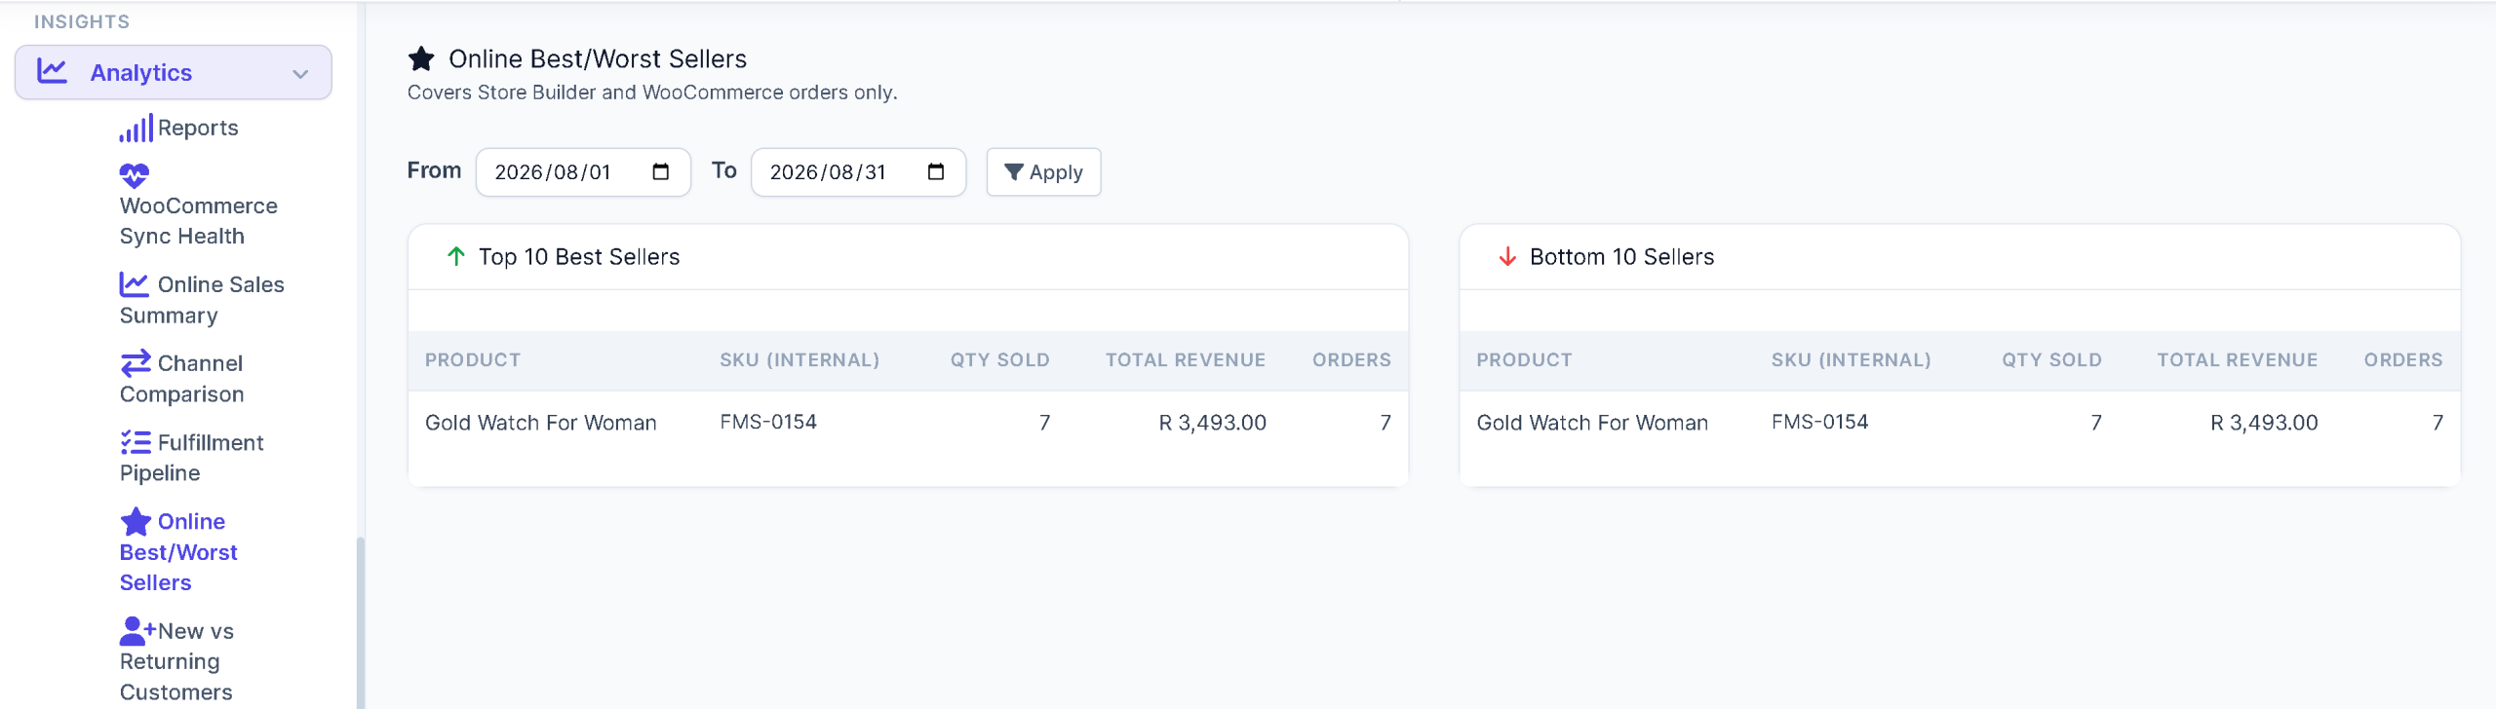Click the New vs Returning Customers user-plus icon

pyautogui.click(x=137, y=631)
